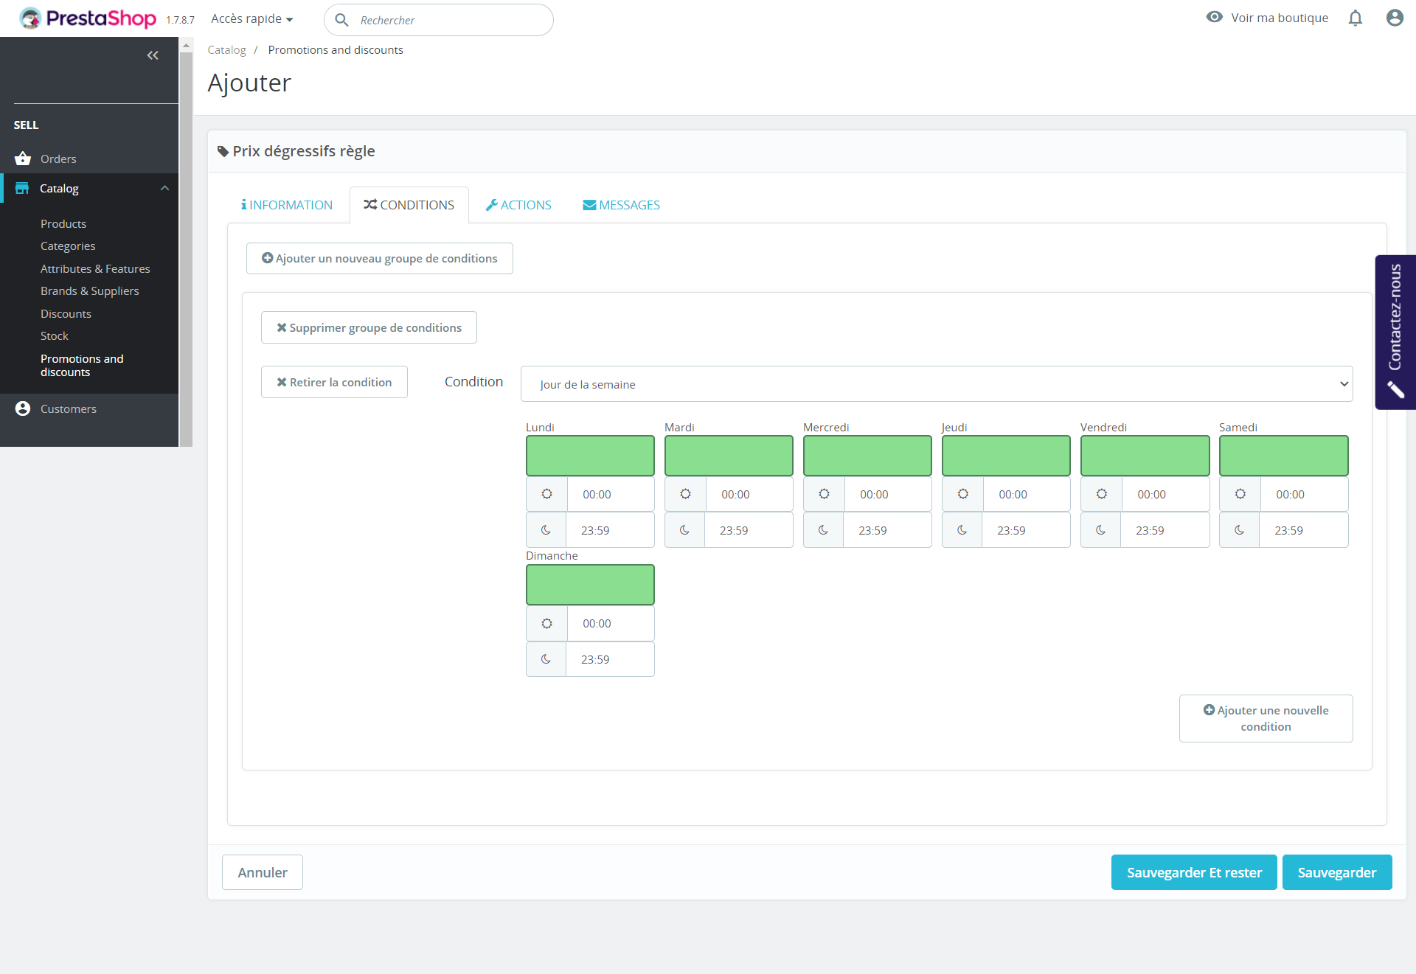Open notifications bell icon
This screenshot has height=974, width=1416.
[x=1355, y=18]
